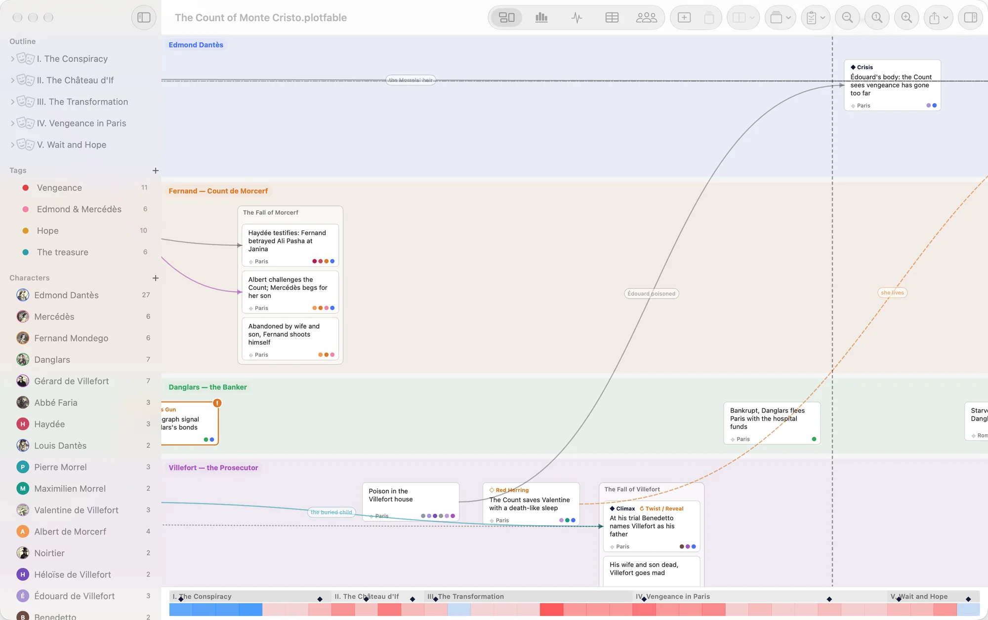Open the share export menu
This screenshot has height=620, width=988.
(939, 18)
